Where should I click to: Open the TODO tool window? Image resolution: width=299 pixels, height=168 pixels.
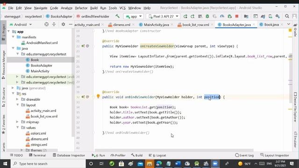point(17,155)
